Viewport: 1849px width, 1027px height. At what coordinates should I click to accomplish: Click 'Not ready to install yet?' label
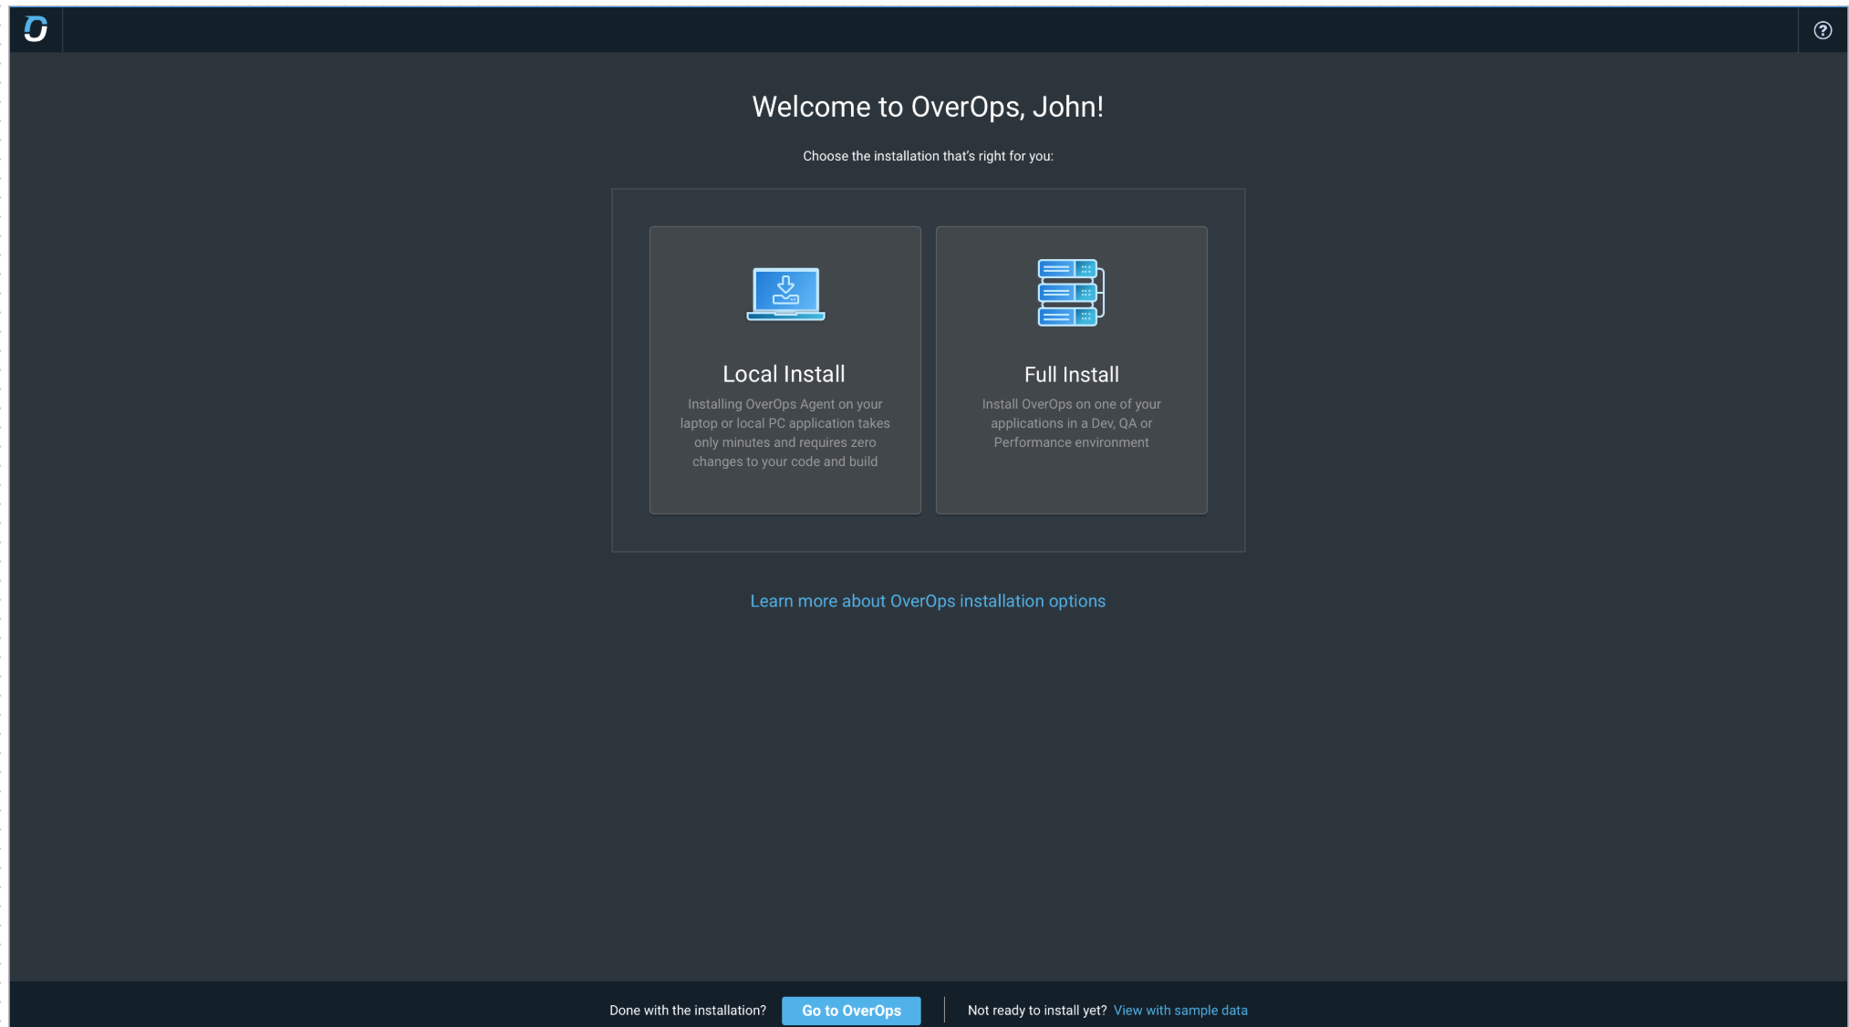(1036, 1010)
